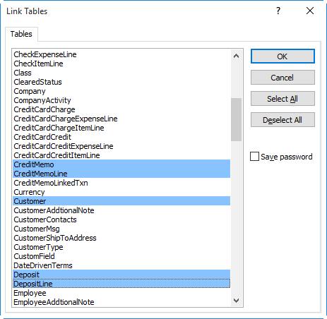Select the Class table

pos(121,73)
